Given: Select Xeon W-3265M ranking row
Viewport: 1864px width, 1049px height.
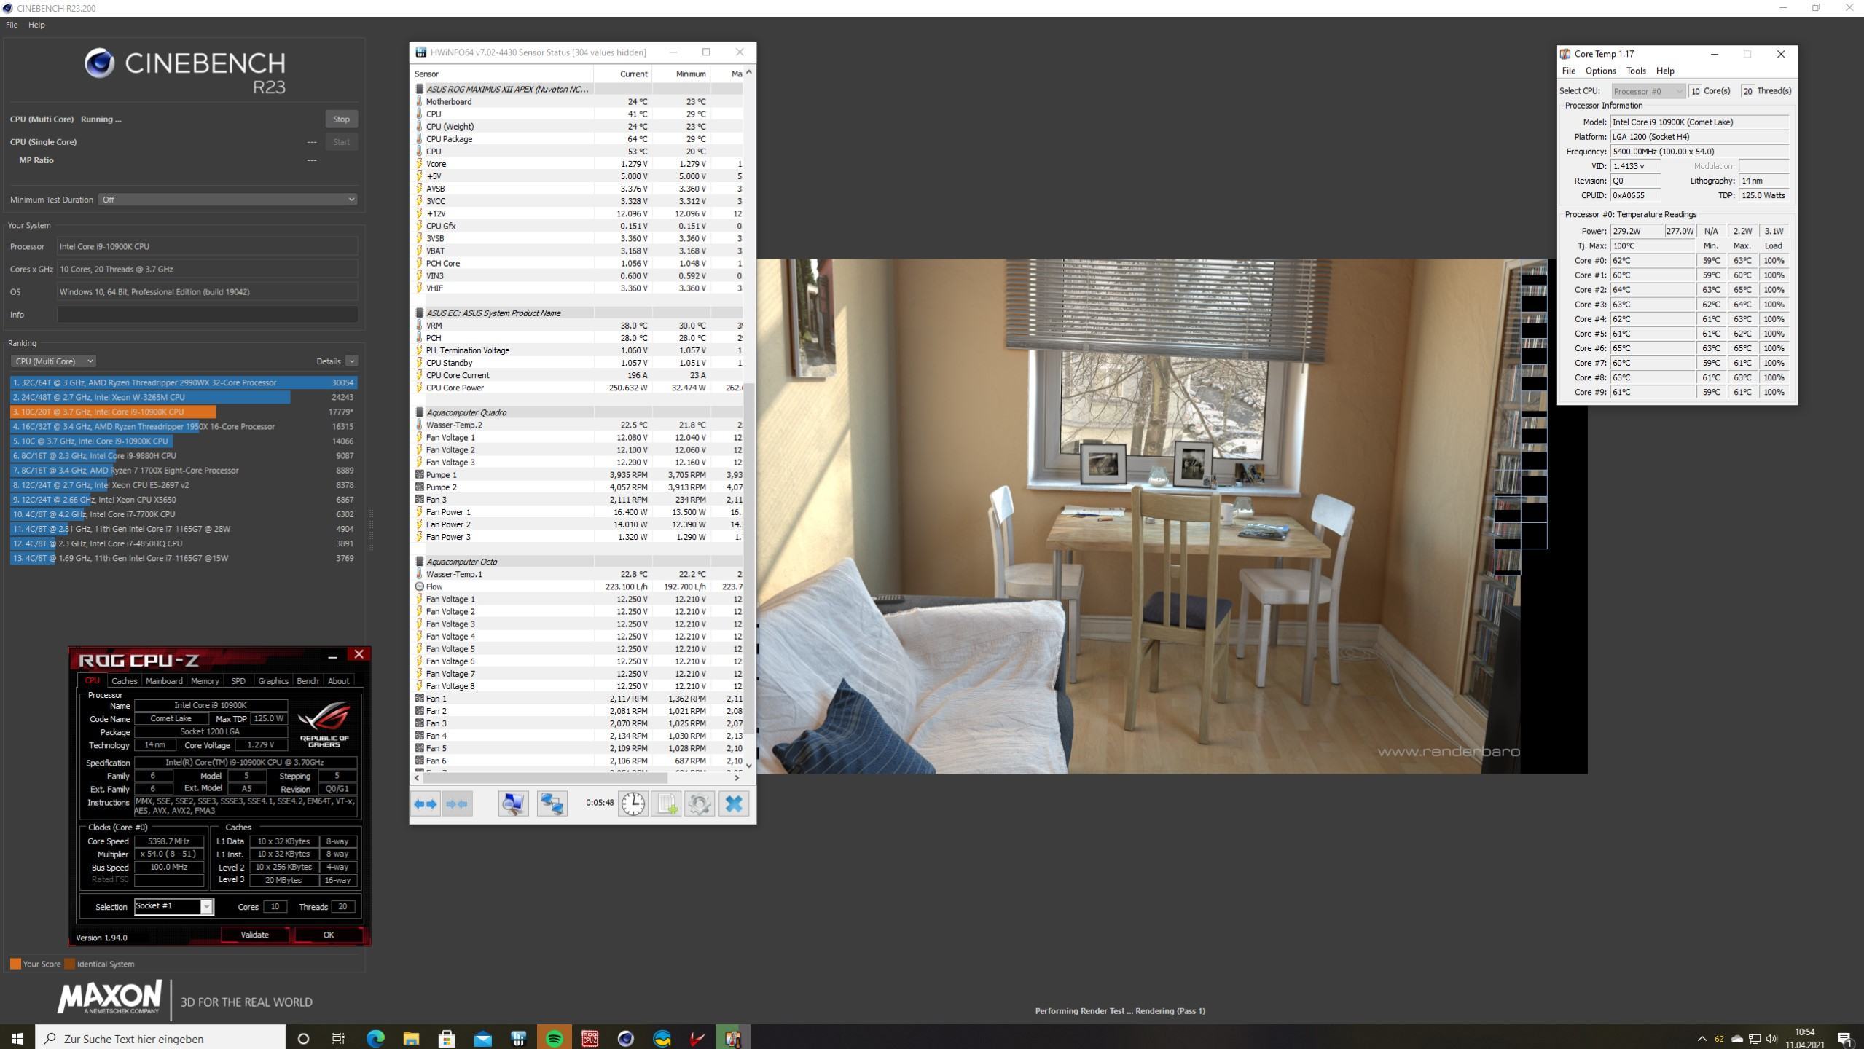Looking at the screenshot, I should tap(184, 397).
